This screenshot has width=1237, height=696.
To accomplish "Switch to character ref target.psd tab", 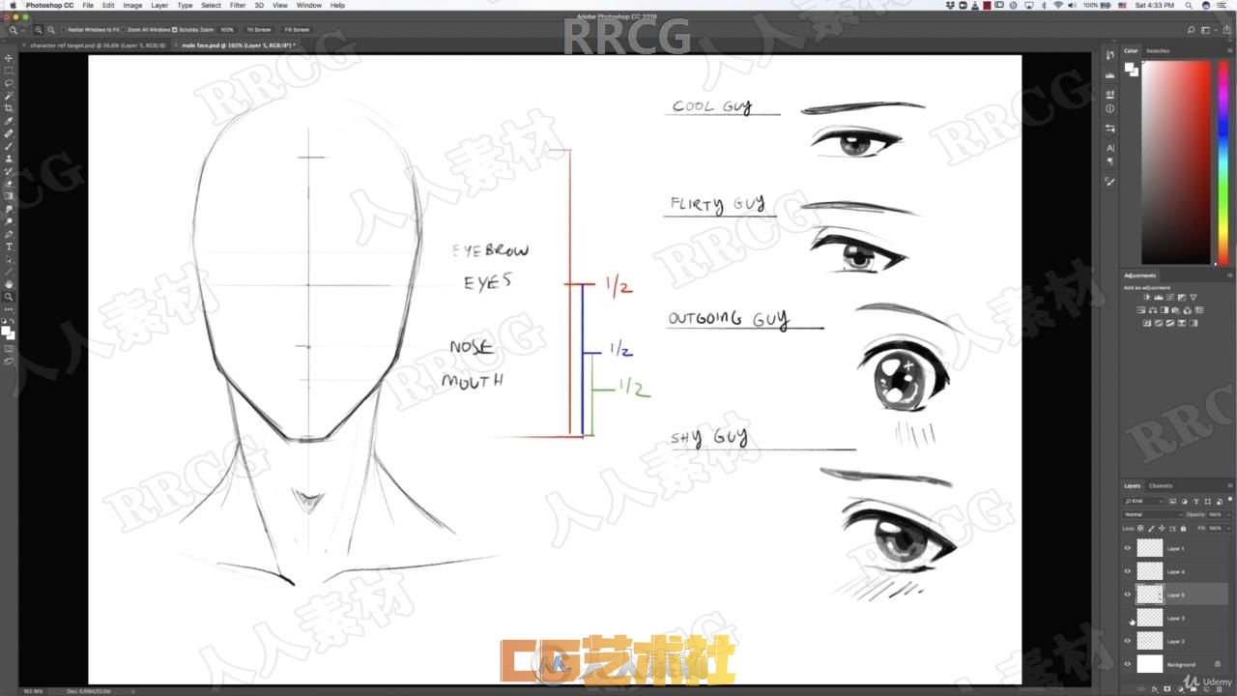I will [x=98, y=44].
